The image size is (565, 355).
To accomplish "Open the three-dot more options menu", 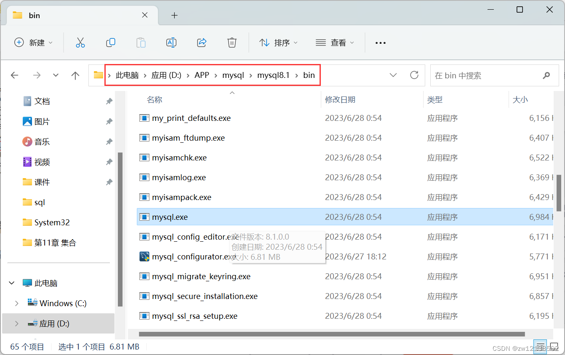I will pyautogui.click(x=381, y=43).
